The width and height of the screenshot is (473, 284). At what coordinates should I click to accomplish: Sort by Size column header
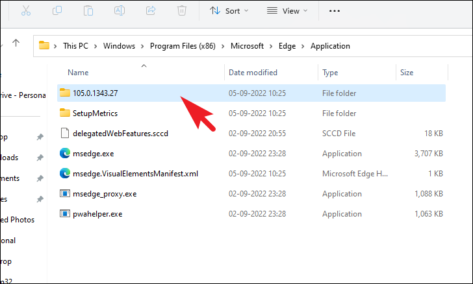(x=407, y=73)
